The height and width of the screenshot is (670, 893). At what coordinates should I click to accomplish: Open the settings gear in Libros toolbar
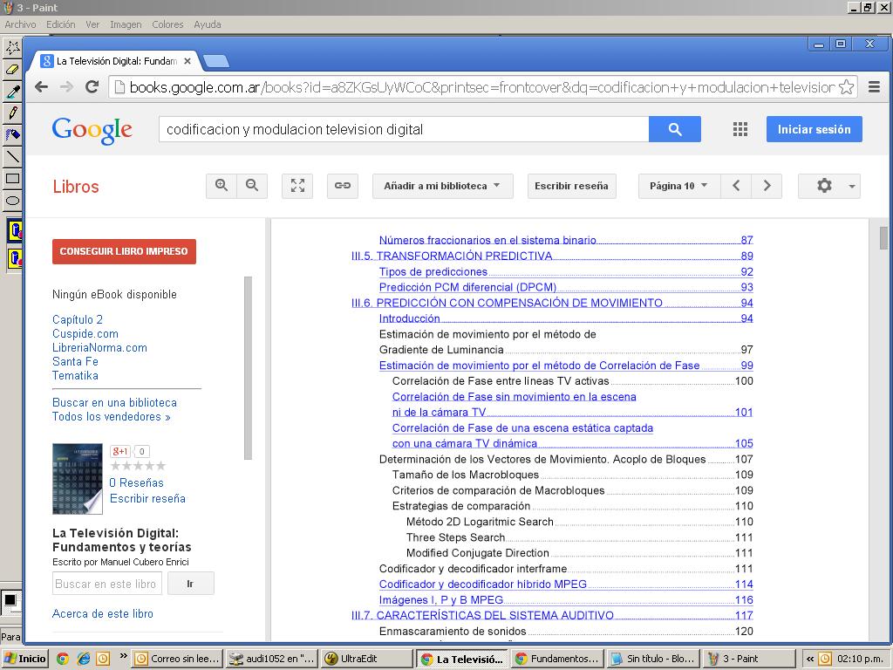(x=824, y=186)
